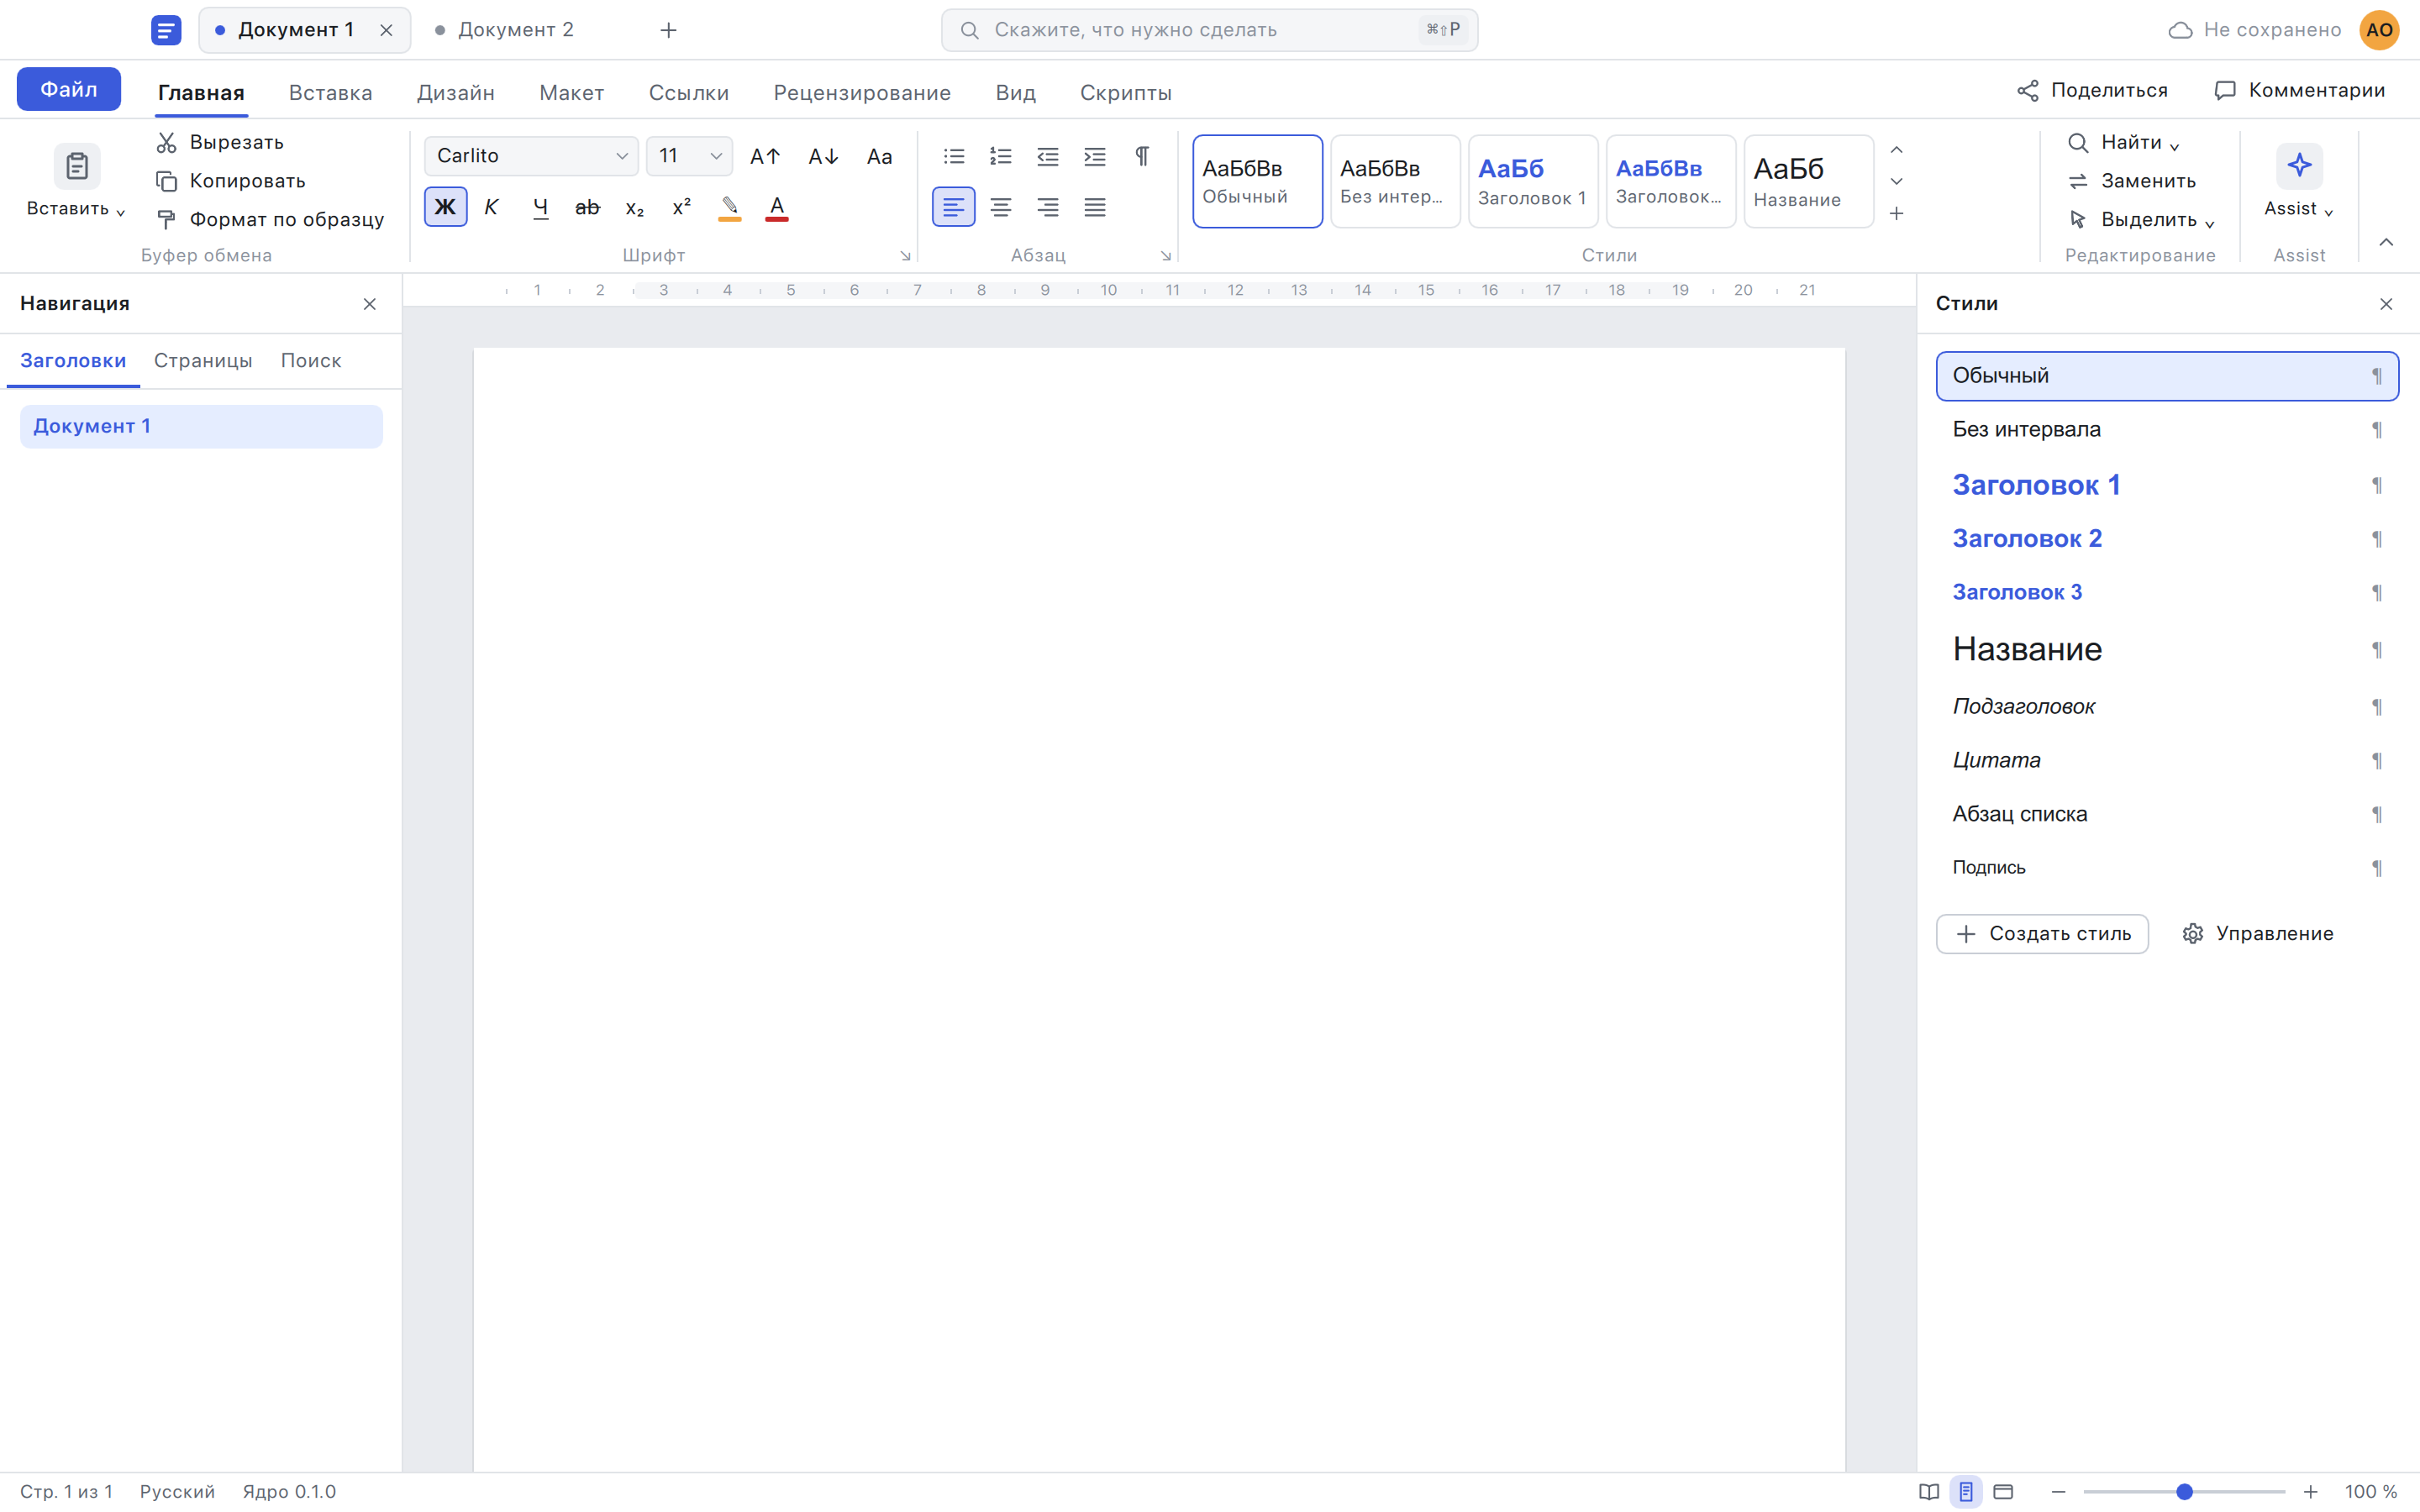Apply superscript formatting
This screenshot has width=2420, height=1512.
682,207
